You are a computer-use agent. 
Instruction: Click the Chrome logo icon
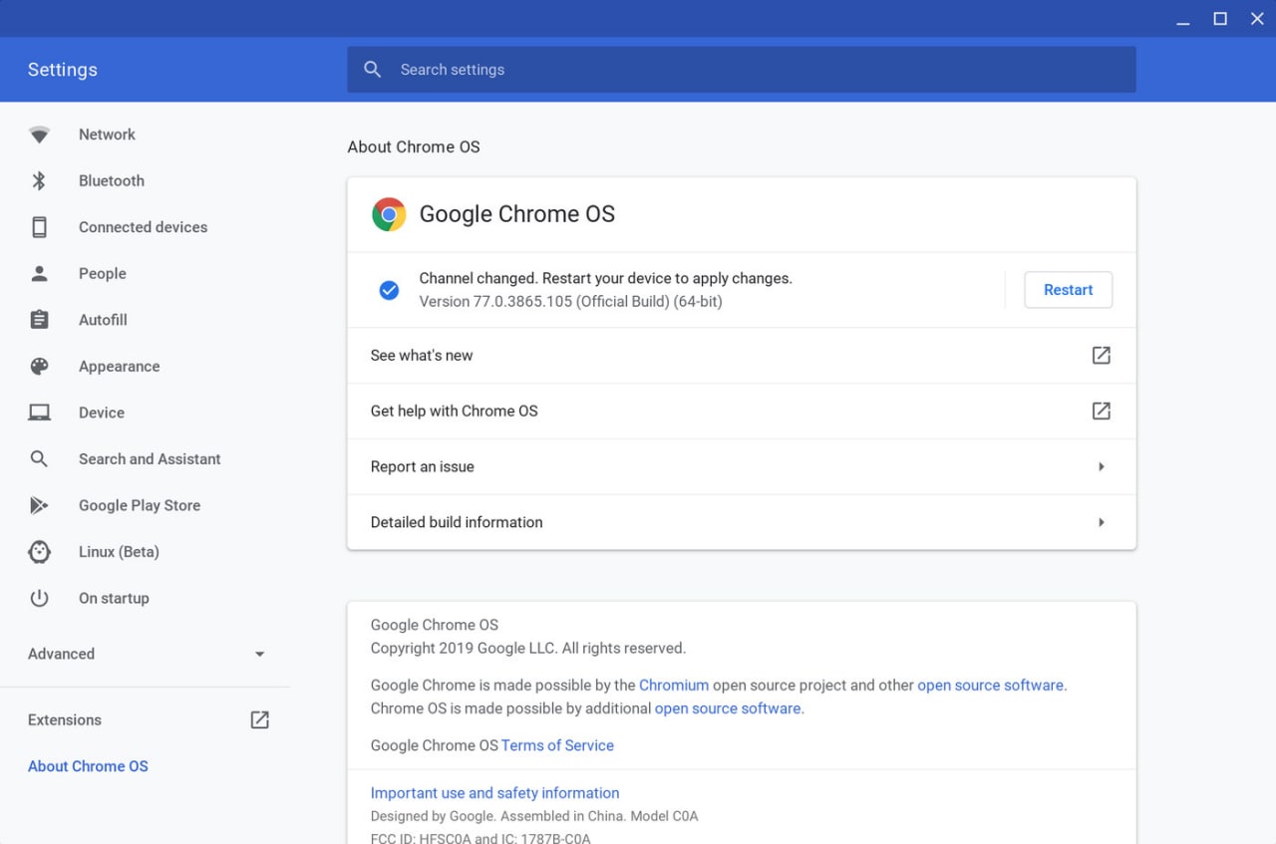tap(389, 214)
